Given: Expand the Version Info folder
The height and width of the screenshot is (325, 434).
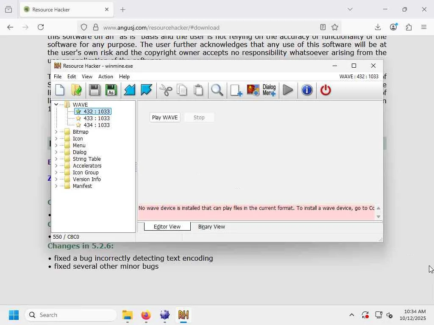Looking at the screenshot, I should coord(56,179).
